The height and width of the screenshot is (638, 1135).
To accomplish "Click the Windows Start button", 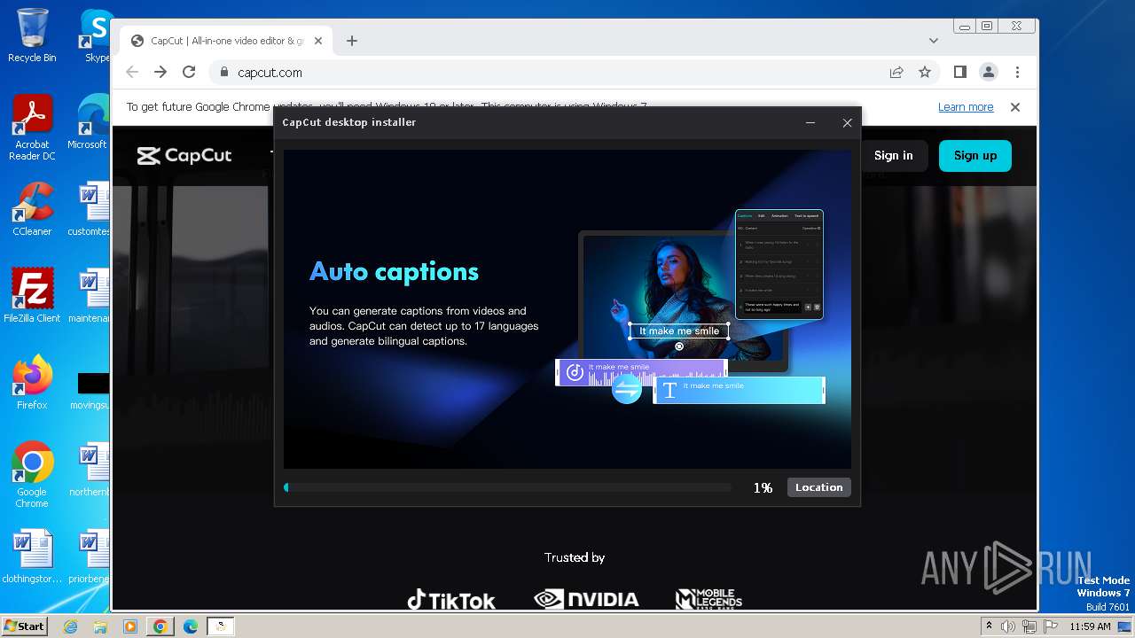I will click(x=25, y=626).
